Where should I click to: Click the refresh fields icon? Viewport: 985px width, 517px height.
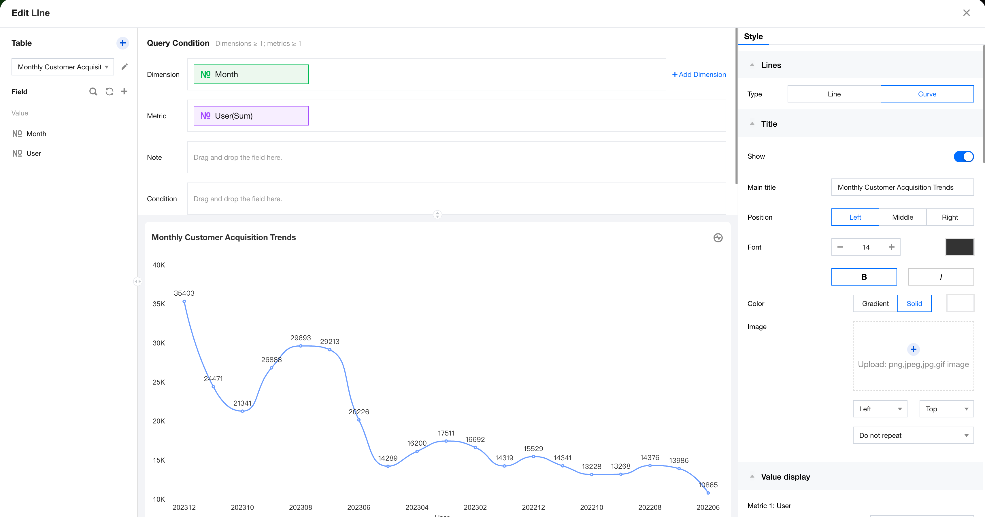(109, 92)
